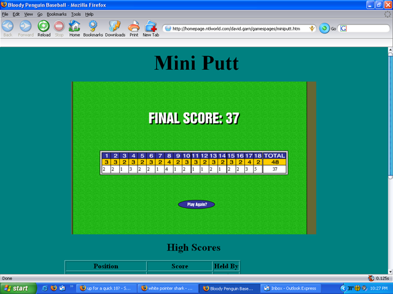This screenshot has width=393, height=294.
Task: Open the View menu
Action: pyautogui.click(x=28, y=13)
